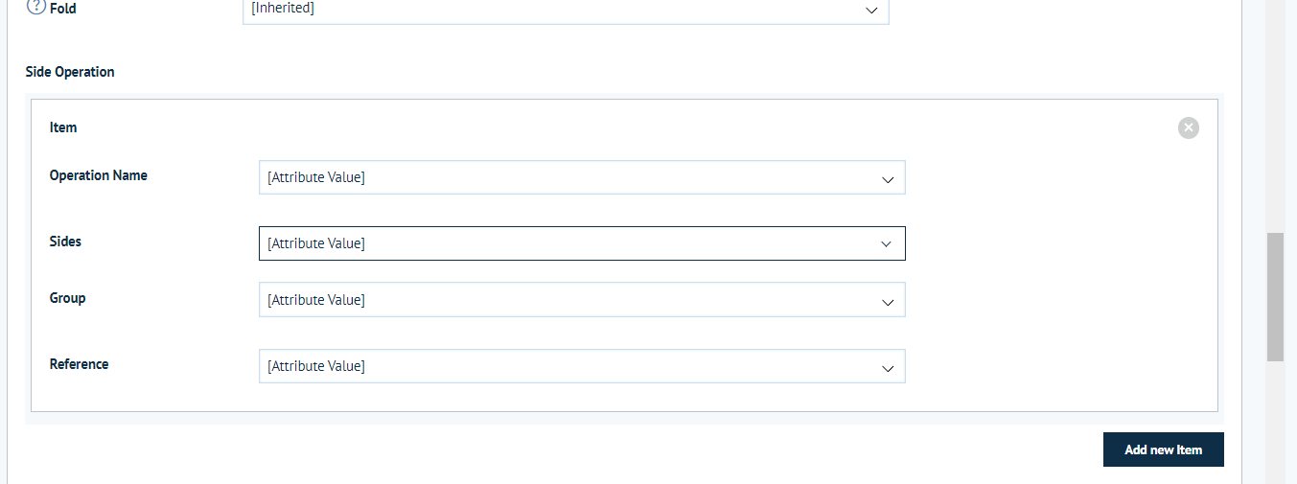Click the help question mark beside Fold
Viewport: 1297px width, 484px height.
coord(35,8)
